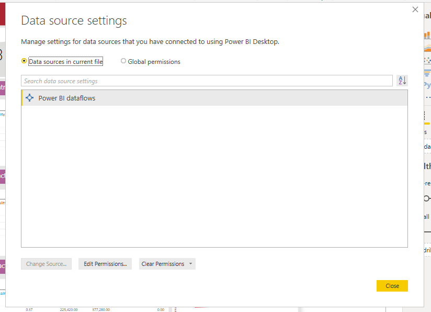Expand the Clear Permissions dropdown arrow
This screenshot has width=431, height=312.
(191, 263)
